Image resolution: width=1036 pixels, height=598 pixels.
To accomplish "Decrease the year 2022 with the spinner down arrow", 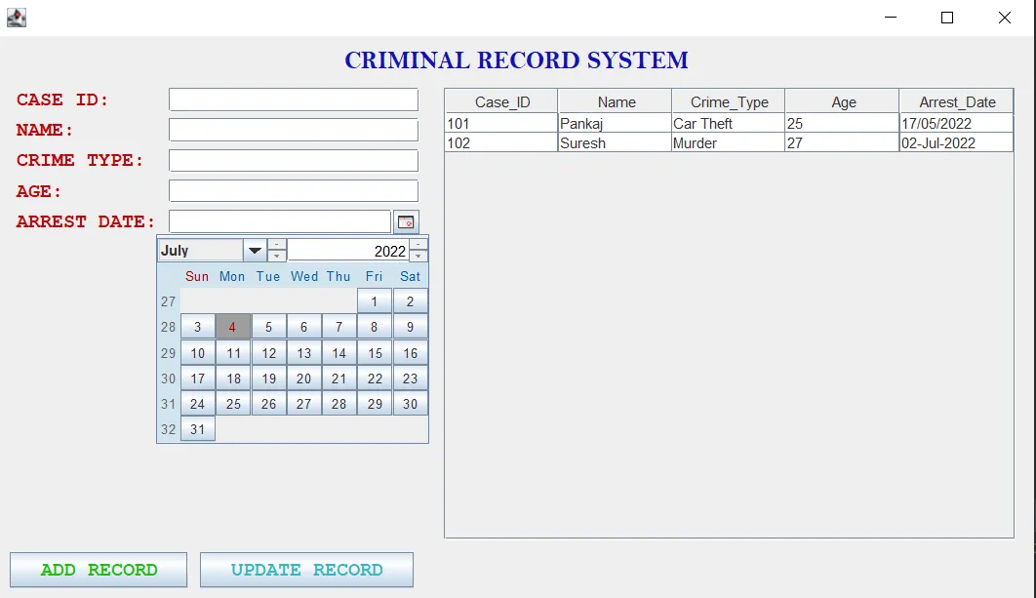I will 418,256.
